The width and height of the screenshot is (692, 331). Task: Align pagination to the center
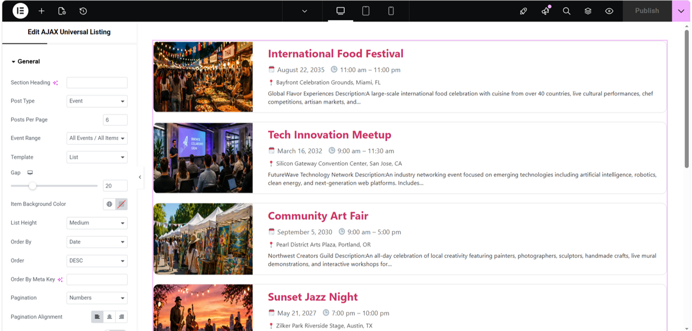tap(109, 317)
